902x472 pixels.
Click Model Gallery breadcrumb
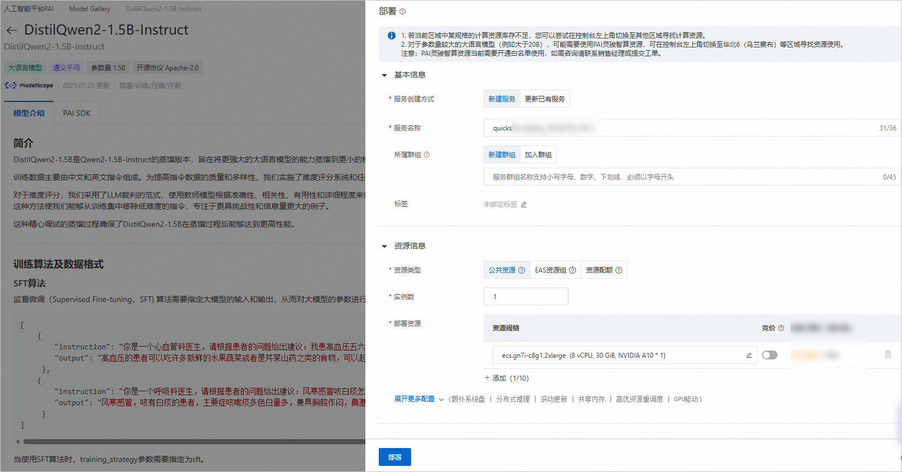point(90,9)
